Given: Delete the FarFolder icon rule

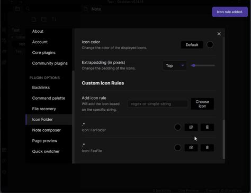Looking at the screenshot, I should click(207, 127).
